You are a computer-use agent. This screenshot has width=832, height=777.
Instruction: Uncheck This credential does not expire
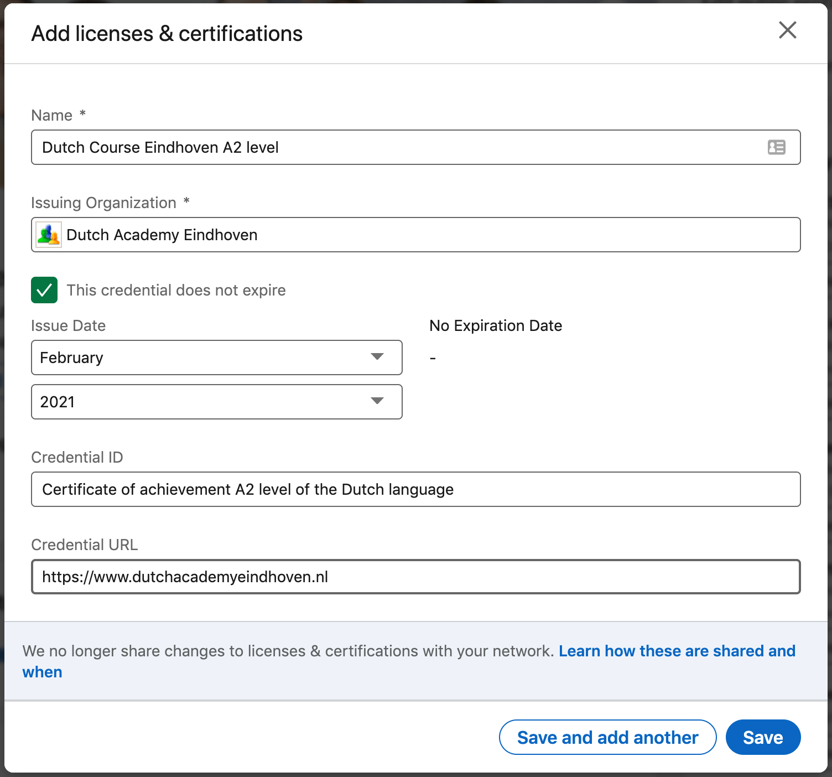coord(44,290)
